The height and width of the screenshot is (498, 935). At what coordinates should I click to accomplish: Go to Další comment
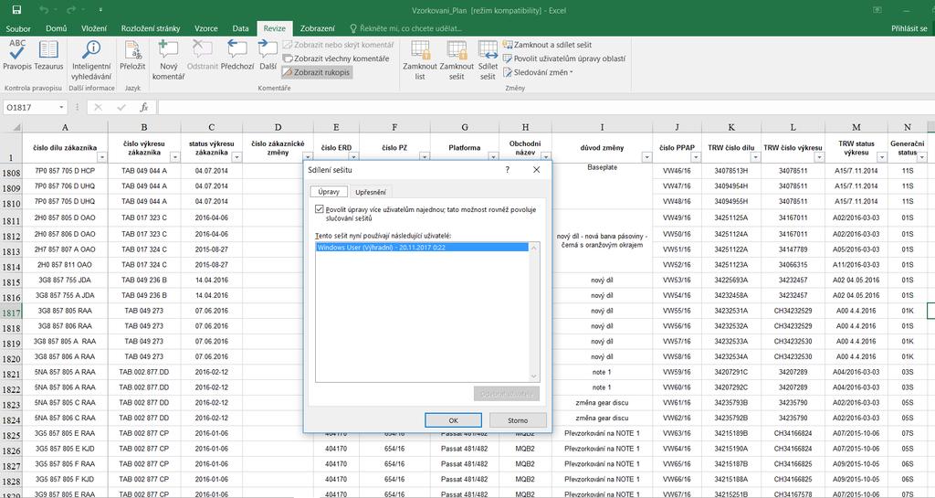click(x=268, y=56)
